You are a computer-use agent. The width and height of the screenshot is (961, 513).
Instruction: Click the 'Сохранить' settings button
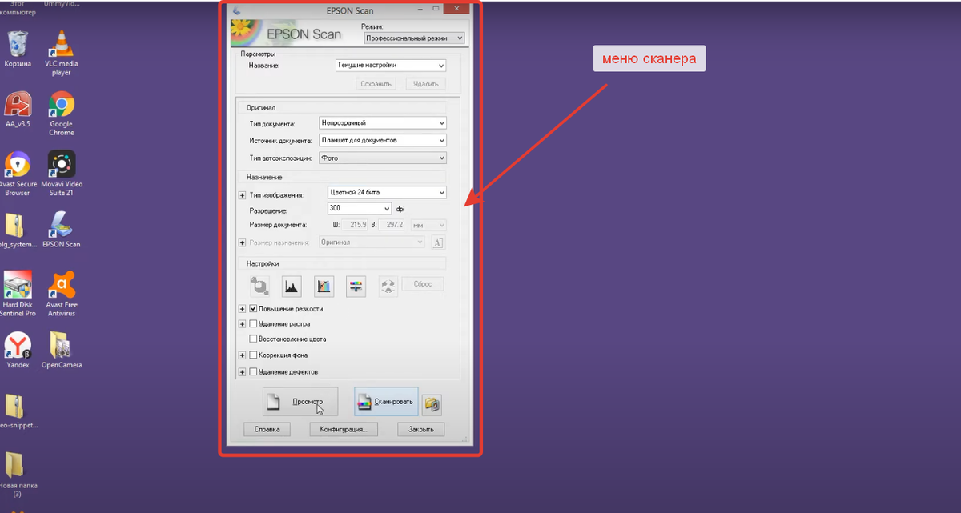coord(376,83)
